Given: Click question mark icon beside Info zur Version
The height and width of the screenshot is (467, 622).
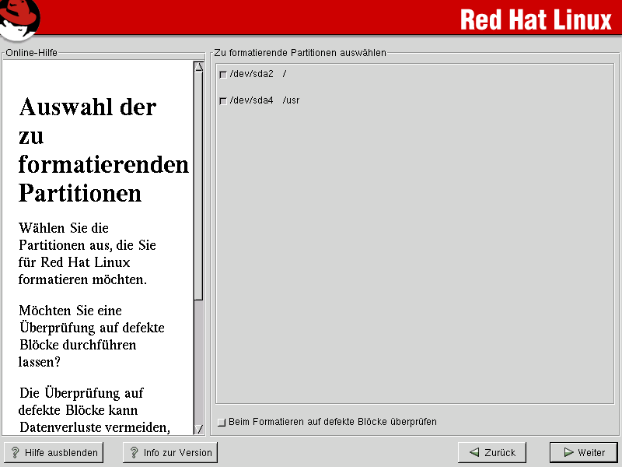Looking at the screenshot, I should tap(134, 452).
